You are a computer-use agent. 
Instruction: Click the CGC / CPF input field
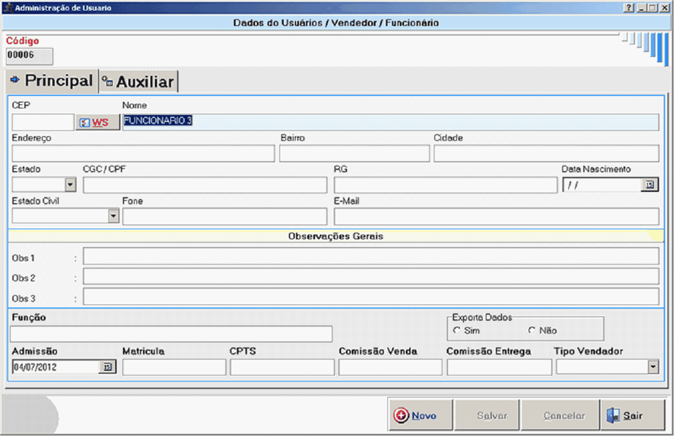pos(205,185)
